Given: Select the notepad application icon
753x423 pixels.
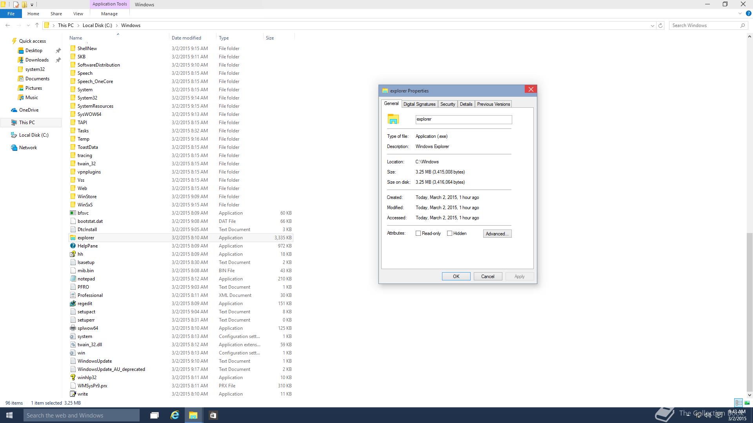Looking at the screenshot, I should coord(73,279).
